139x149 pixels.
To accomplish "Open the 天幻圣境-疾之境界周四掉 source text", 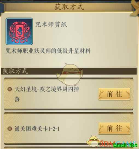I will point(47,90).
